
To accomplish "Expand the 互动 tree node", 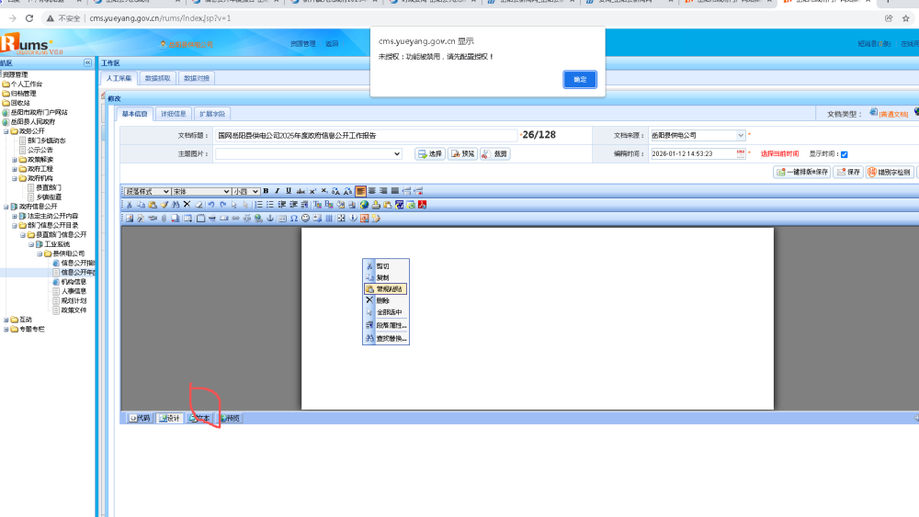I will pos(6,320).
